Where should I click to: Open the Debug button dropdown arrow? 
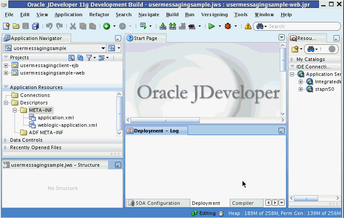(x=235, y=26)
